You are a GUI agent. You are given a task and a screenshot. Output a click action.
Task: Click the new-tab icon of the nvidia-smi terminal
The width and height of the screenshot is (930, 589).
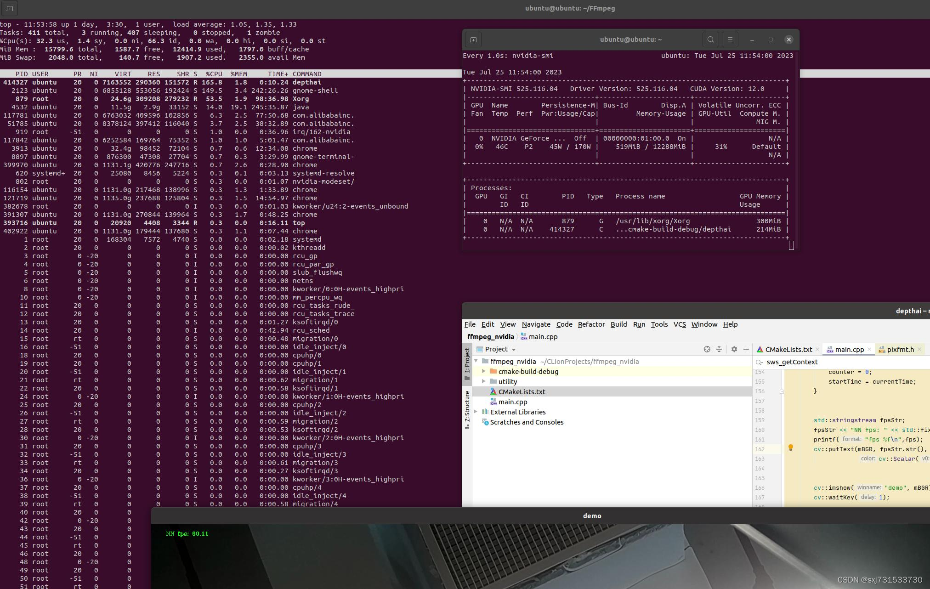(x=473, y=40)
